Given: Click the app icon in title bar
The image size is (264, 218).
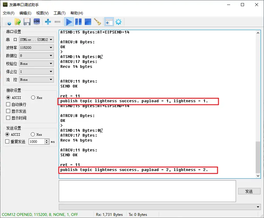Looking at the screenshot, I should click(x=5, y=5).
